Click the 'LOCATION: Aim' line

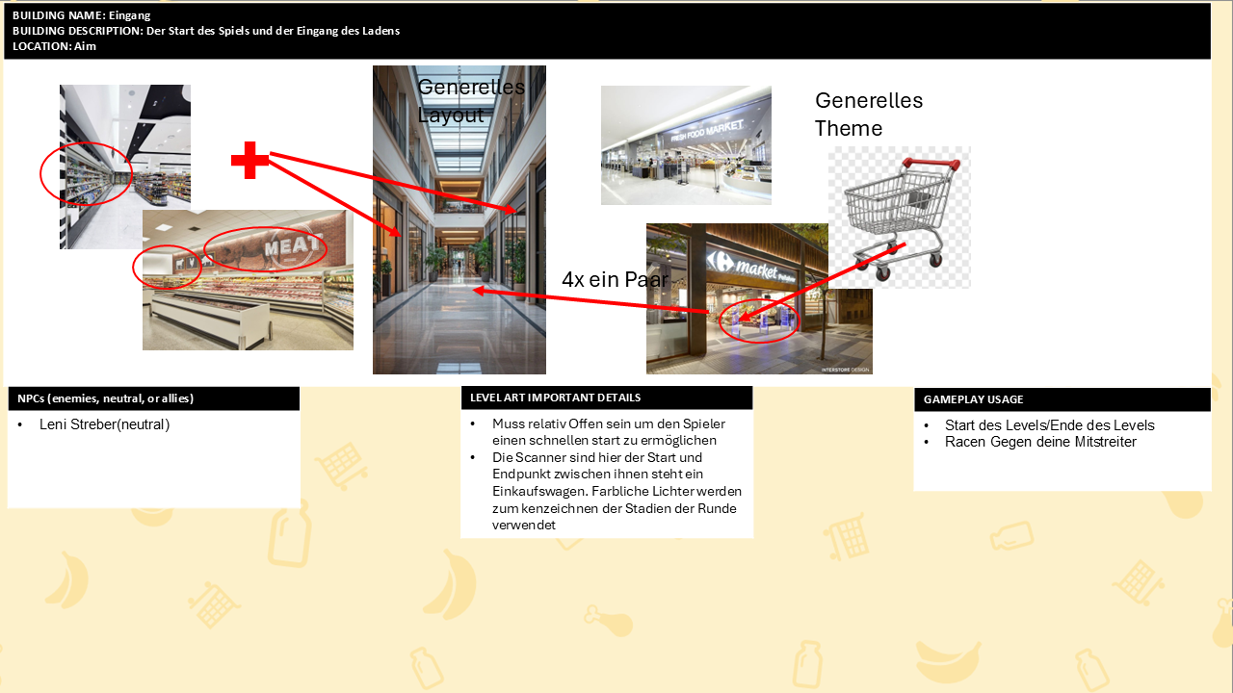(x=55, y=45)
